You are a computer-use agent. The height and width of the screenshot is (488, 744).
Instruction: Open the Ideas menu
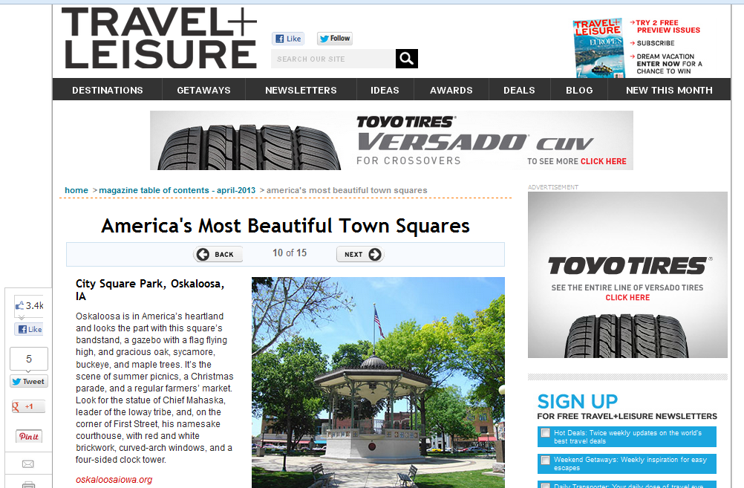[385, 90]
